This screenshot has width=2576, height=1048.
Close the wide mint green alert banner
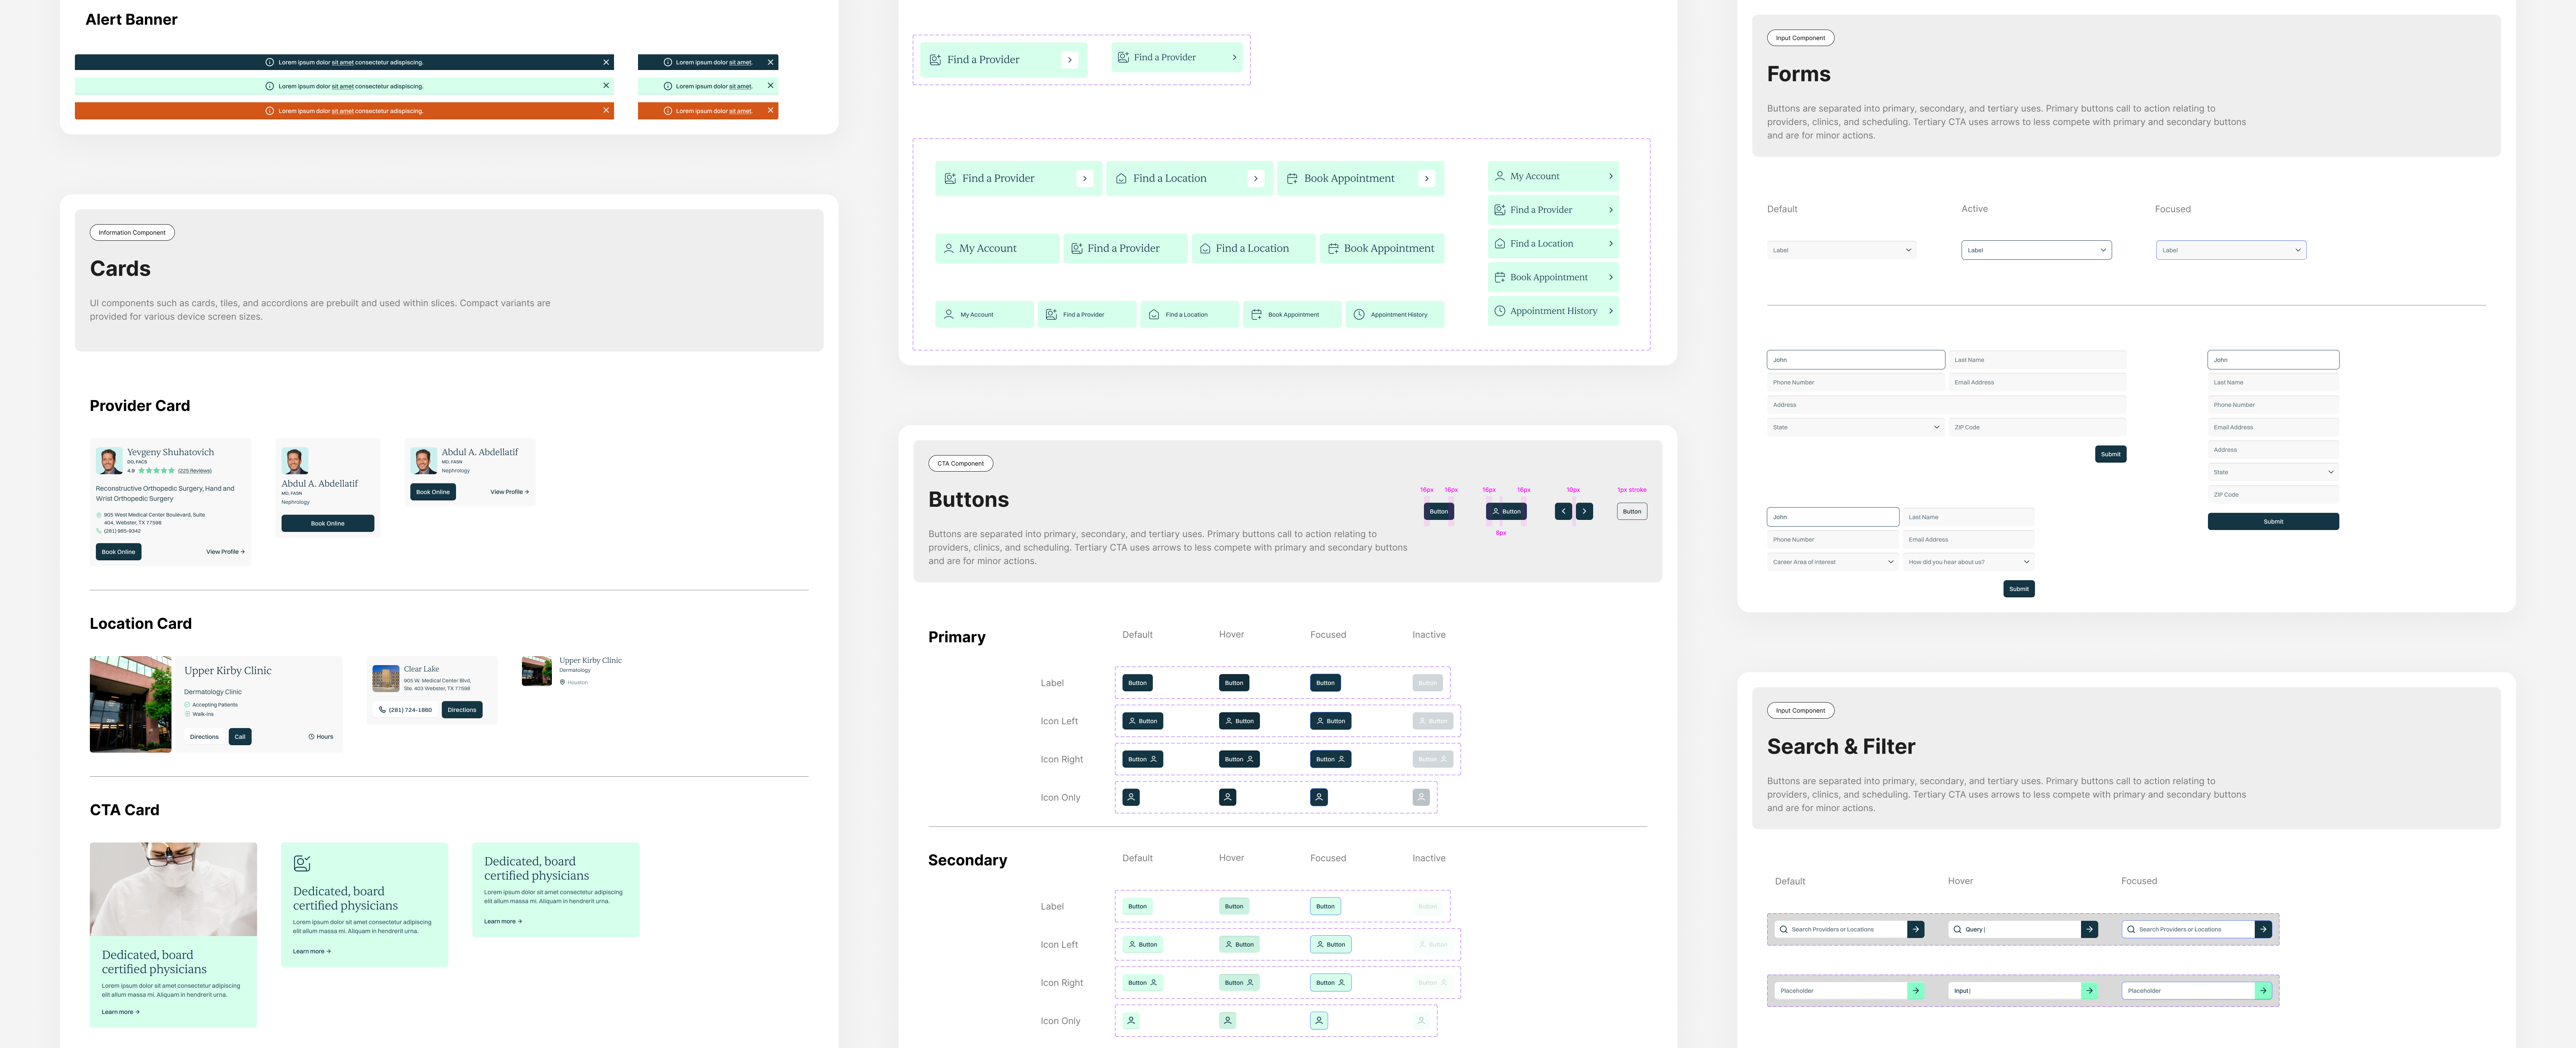click(x=606, y=86)
